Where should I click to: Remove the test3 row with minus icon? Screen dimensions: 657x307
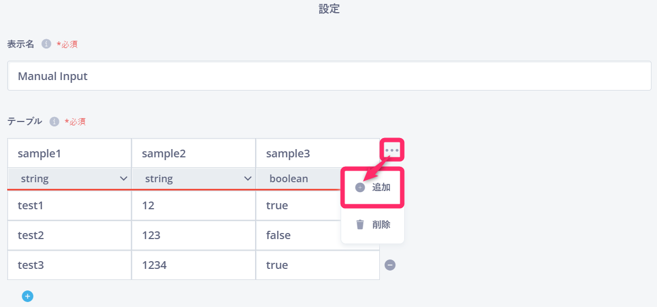(390, 264)
